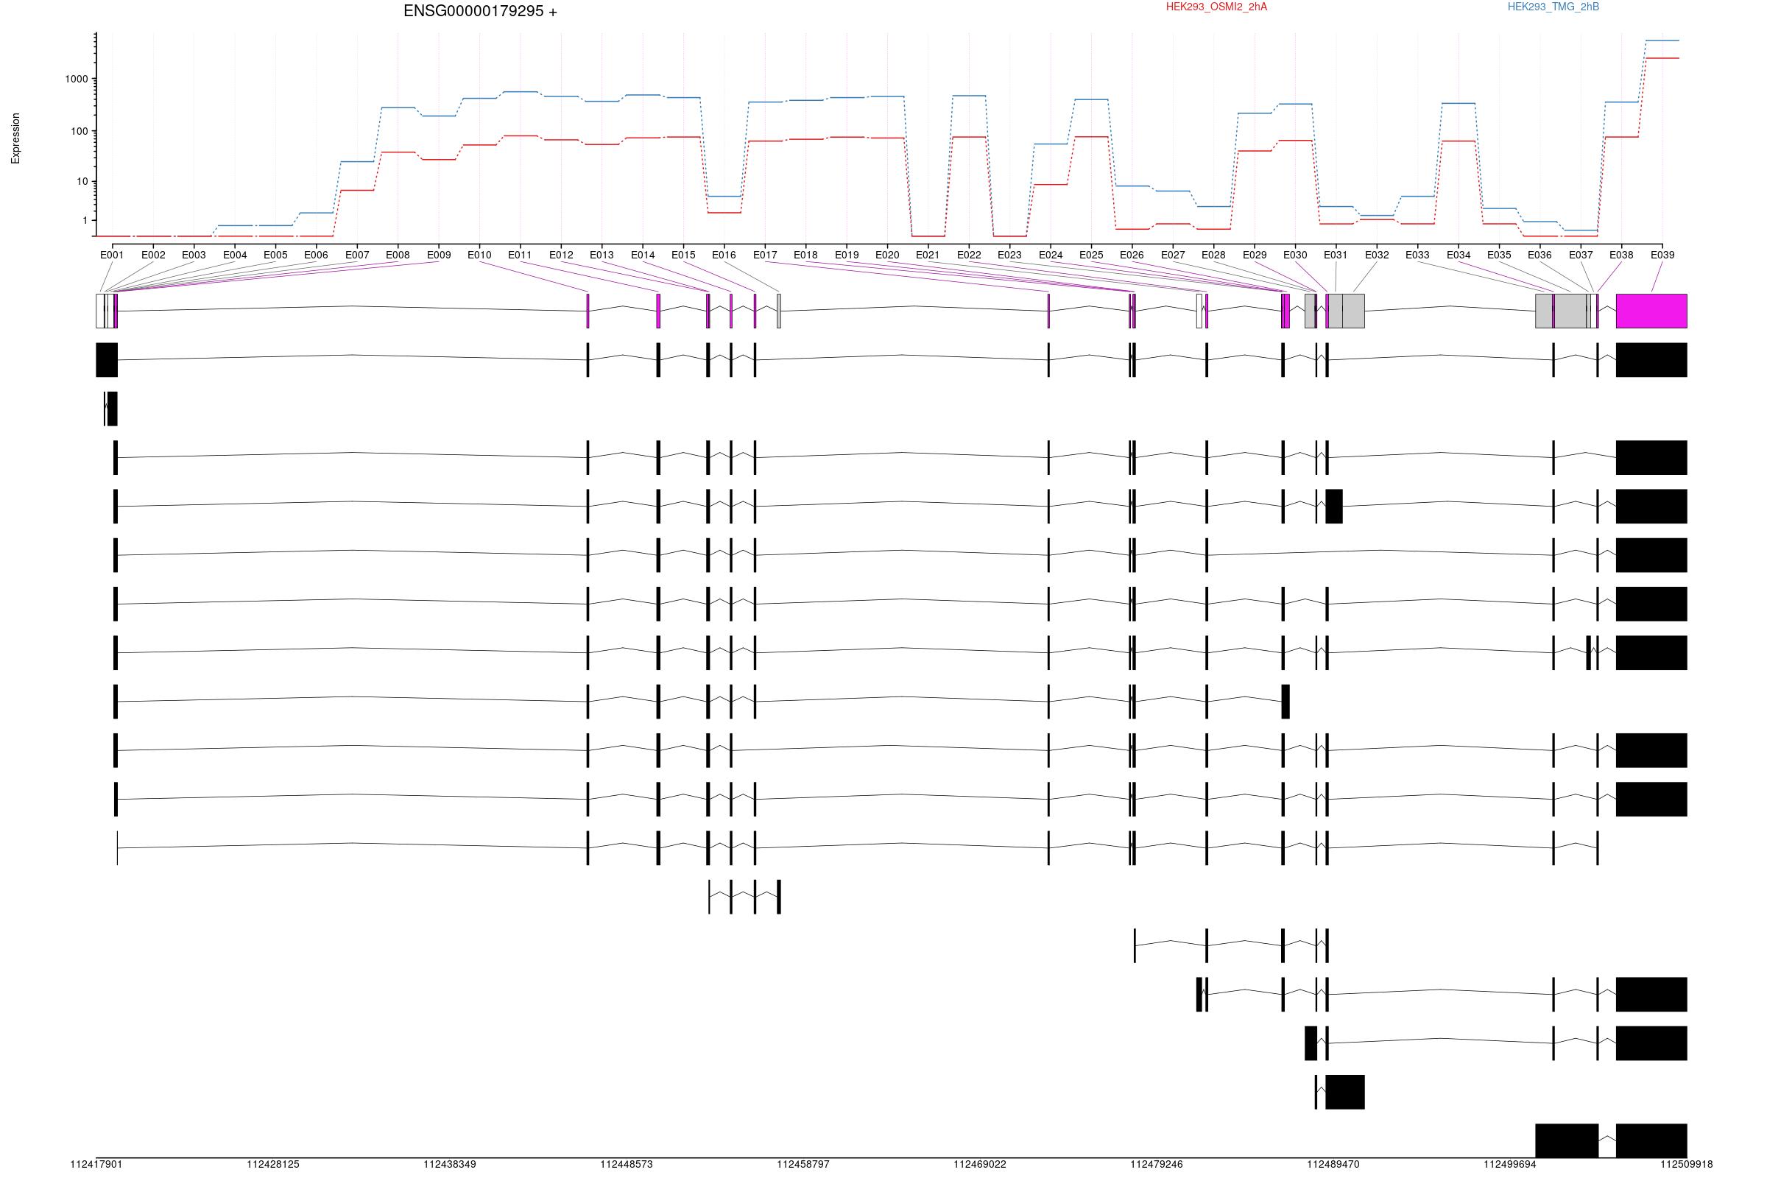This screenshot has height=1178, width=1767.
Task: Click the exon label E015
Action: pos(684,255)
